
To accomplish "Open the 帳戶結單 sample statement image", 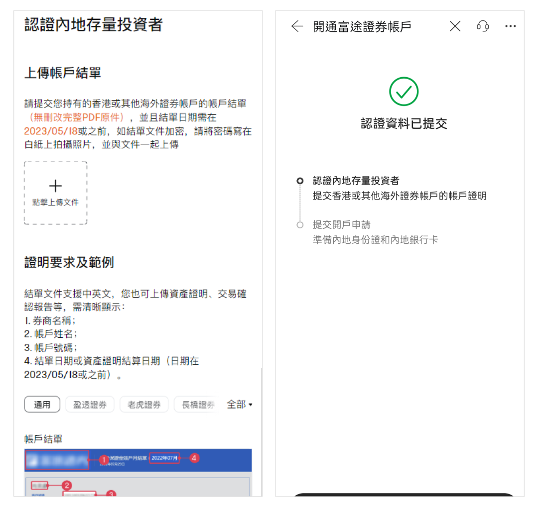I will pos(138,473).
